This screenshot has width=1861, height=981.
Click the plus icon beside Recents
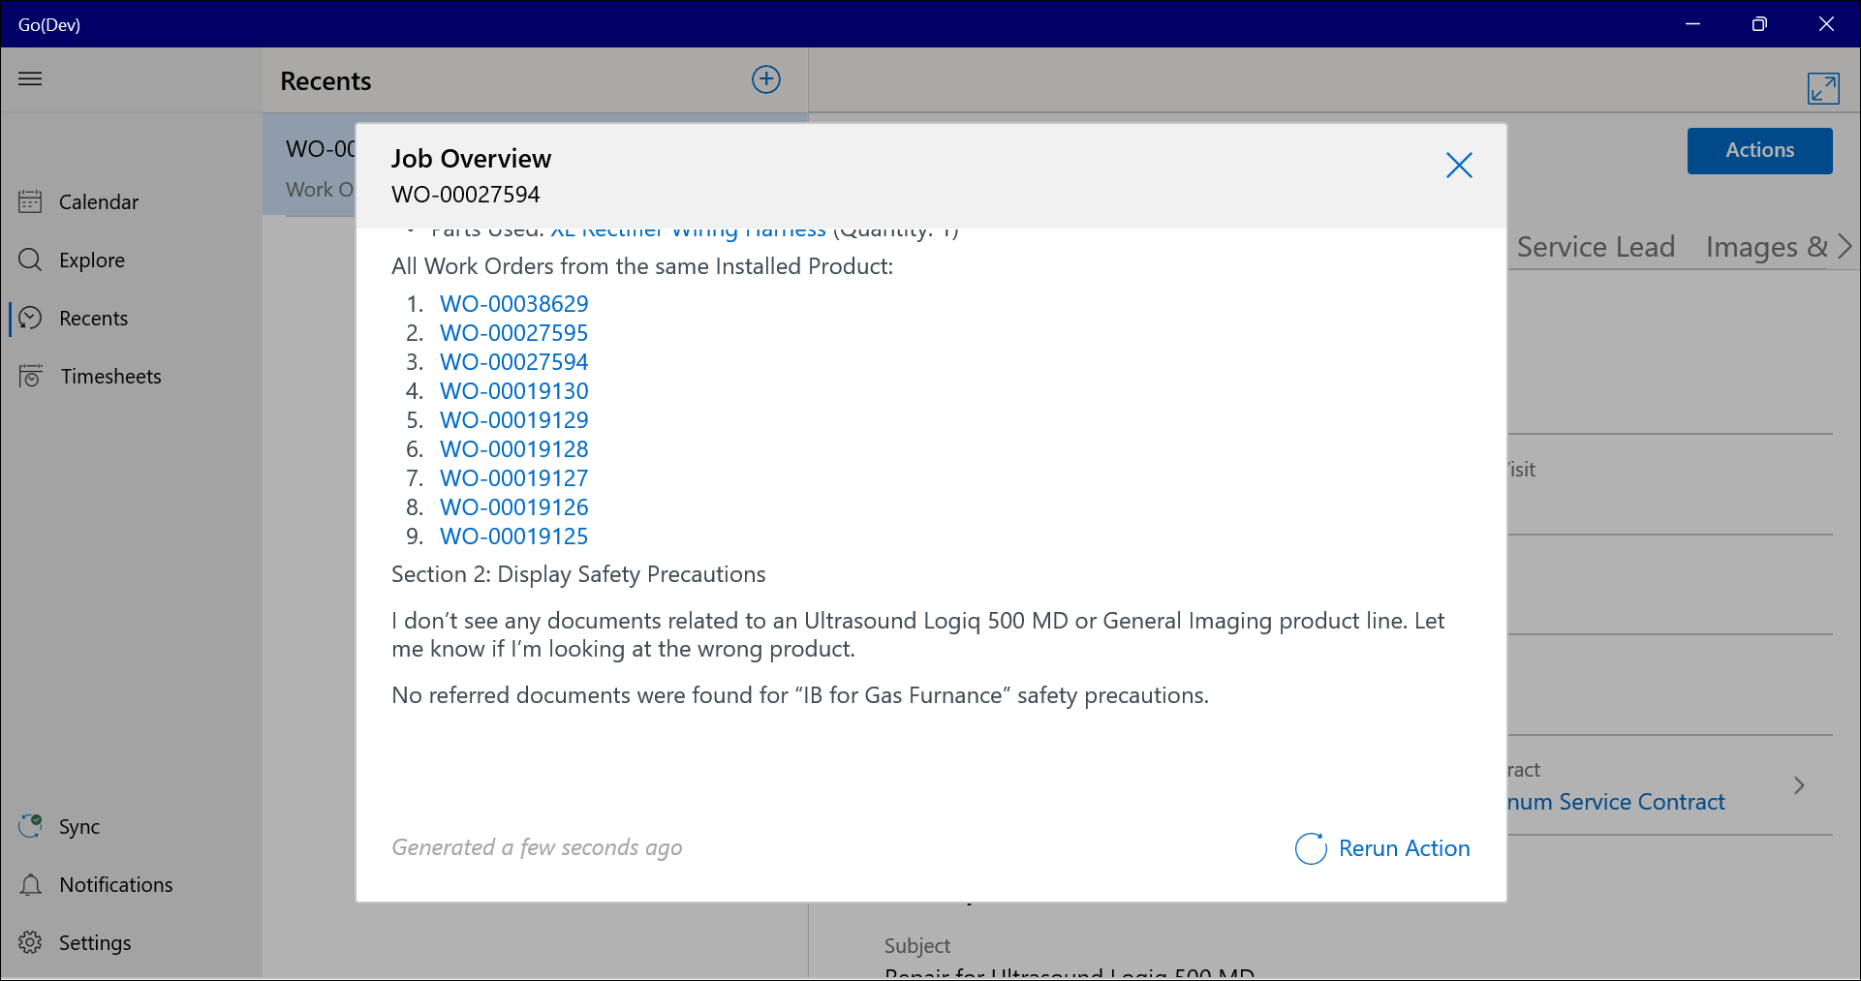(x=766, y=79)
